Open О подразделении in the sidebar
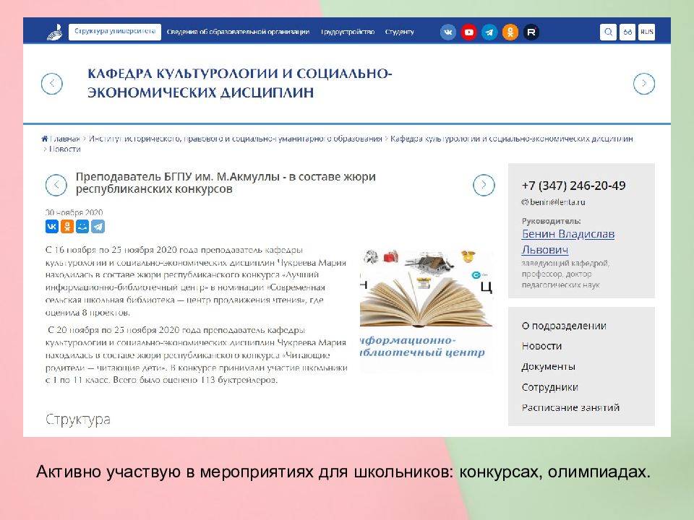The image size is (694, 520). coord(564,326)
